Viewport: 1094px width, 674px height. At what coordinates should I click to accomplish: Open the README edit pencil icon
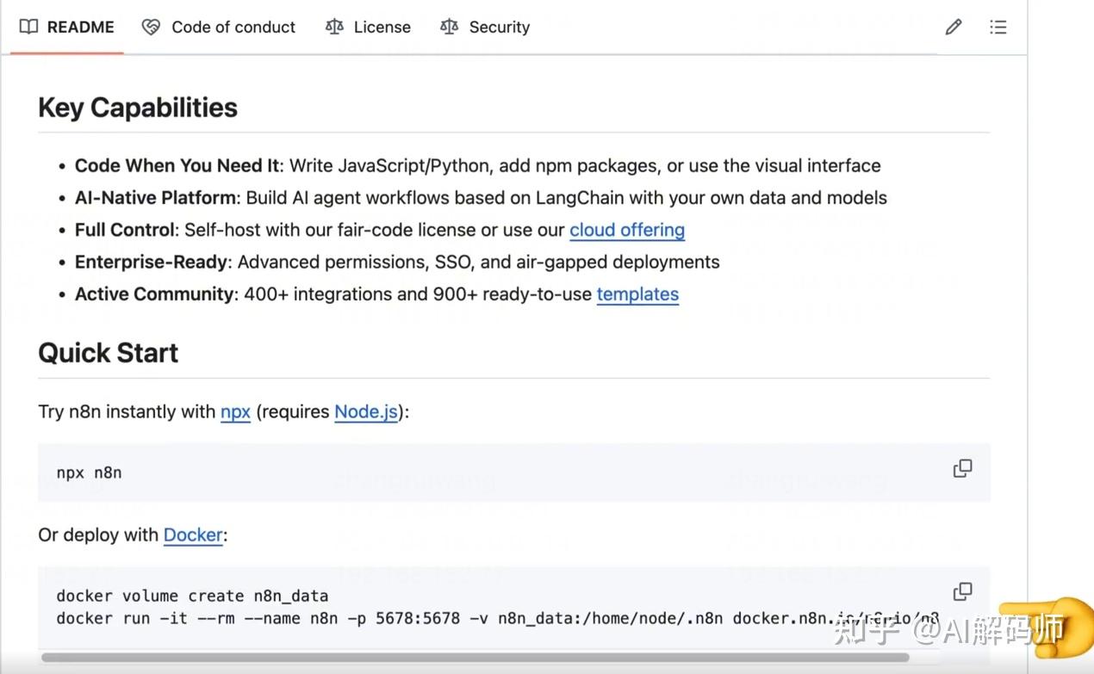point(953,27)
